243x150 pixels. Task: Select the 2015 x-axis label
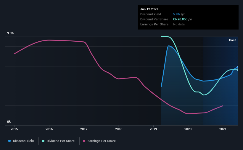14,129
